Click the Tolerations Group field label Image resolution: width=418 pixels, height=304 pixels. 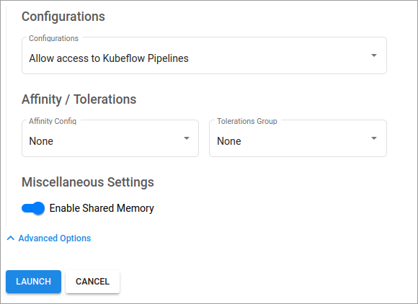[x=247, y=121]
